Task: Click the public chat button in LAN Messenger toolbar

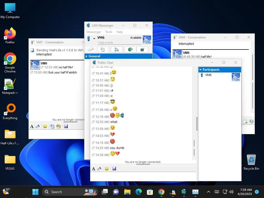Action: point(142,49)
